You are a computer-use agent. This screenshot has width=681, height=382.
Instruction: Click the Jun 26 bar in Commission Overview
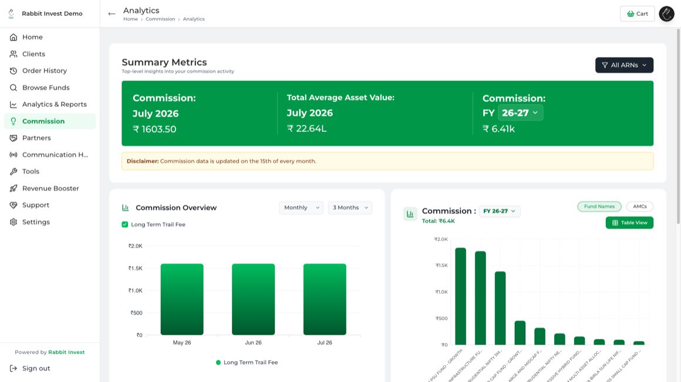253,299
